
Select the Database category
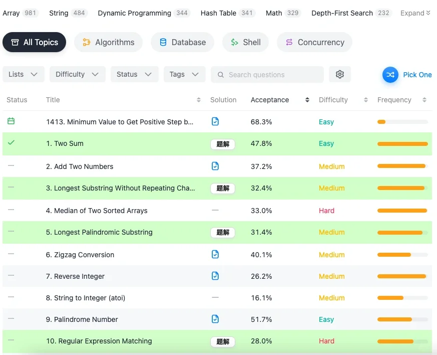(x=183, y=42)
